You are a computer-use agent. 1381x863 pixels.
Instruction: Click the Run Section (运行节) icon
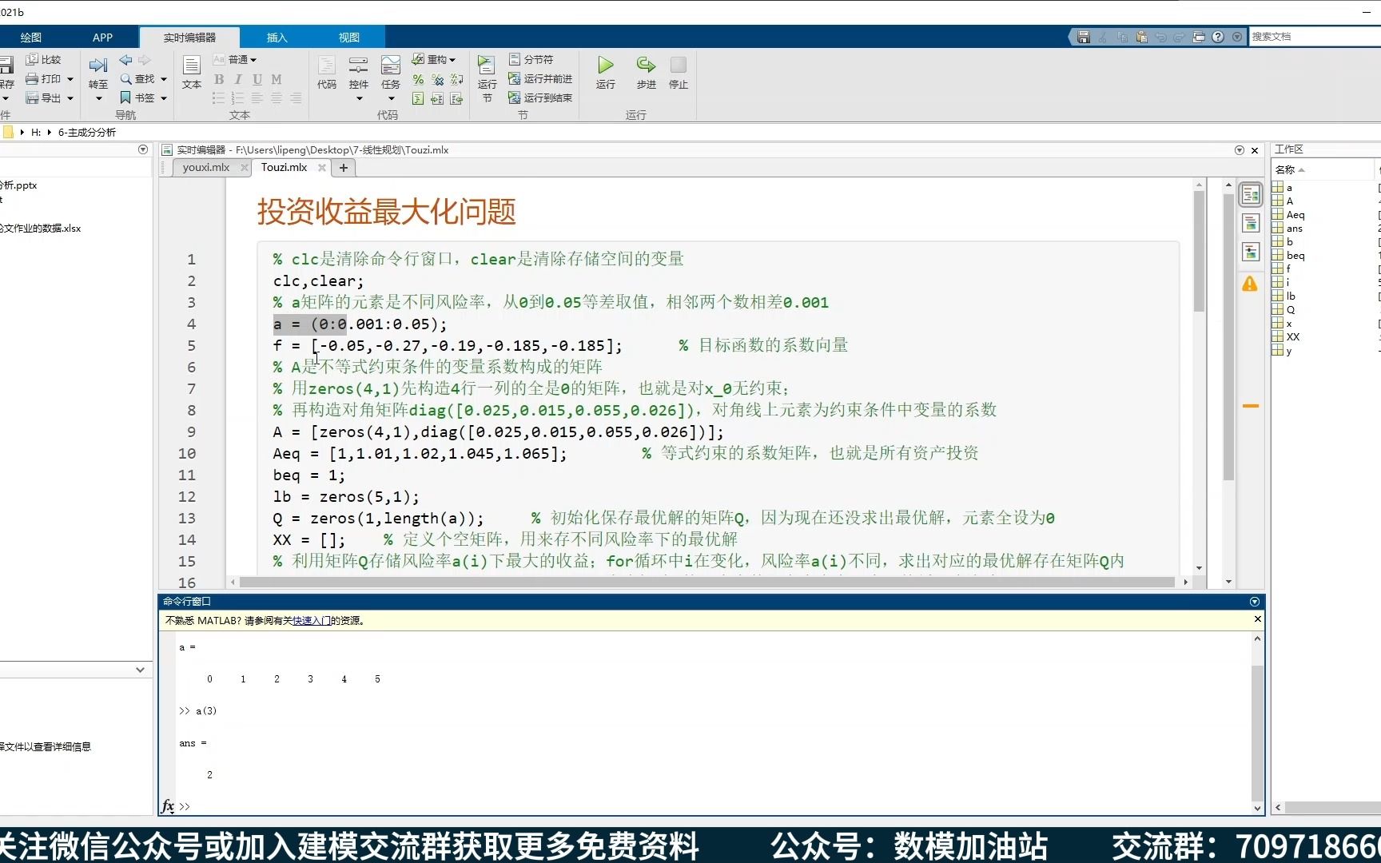tap(487, 66)
